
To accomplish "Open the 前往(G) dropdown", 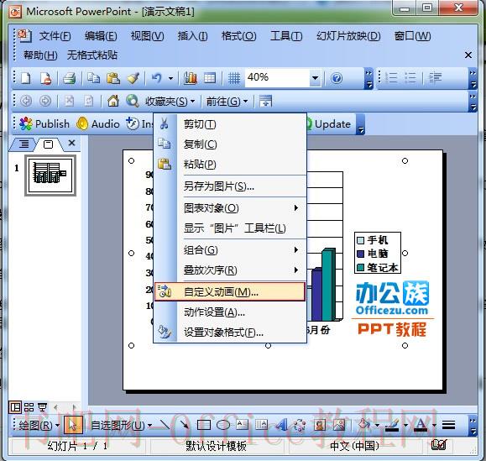I will click(x=227, y=101).
